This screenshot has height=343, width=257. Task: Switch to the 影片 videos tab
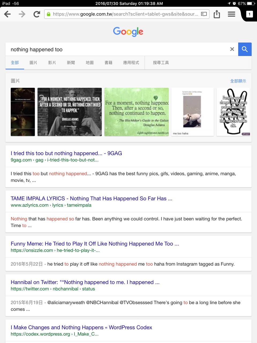click(52, 63)
